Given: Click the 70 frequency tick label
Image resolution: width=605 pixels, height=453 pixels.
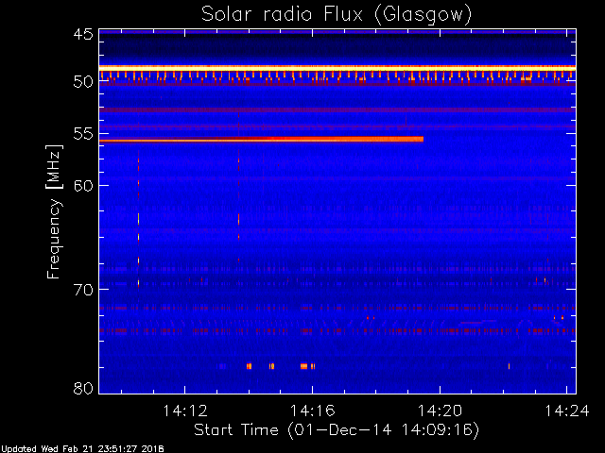Looking at the screenshot, I should coord(83,290).
